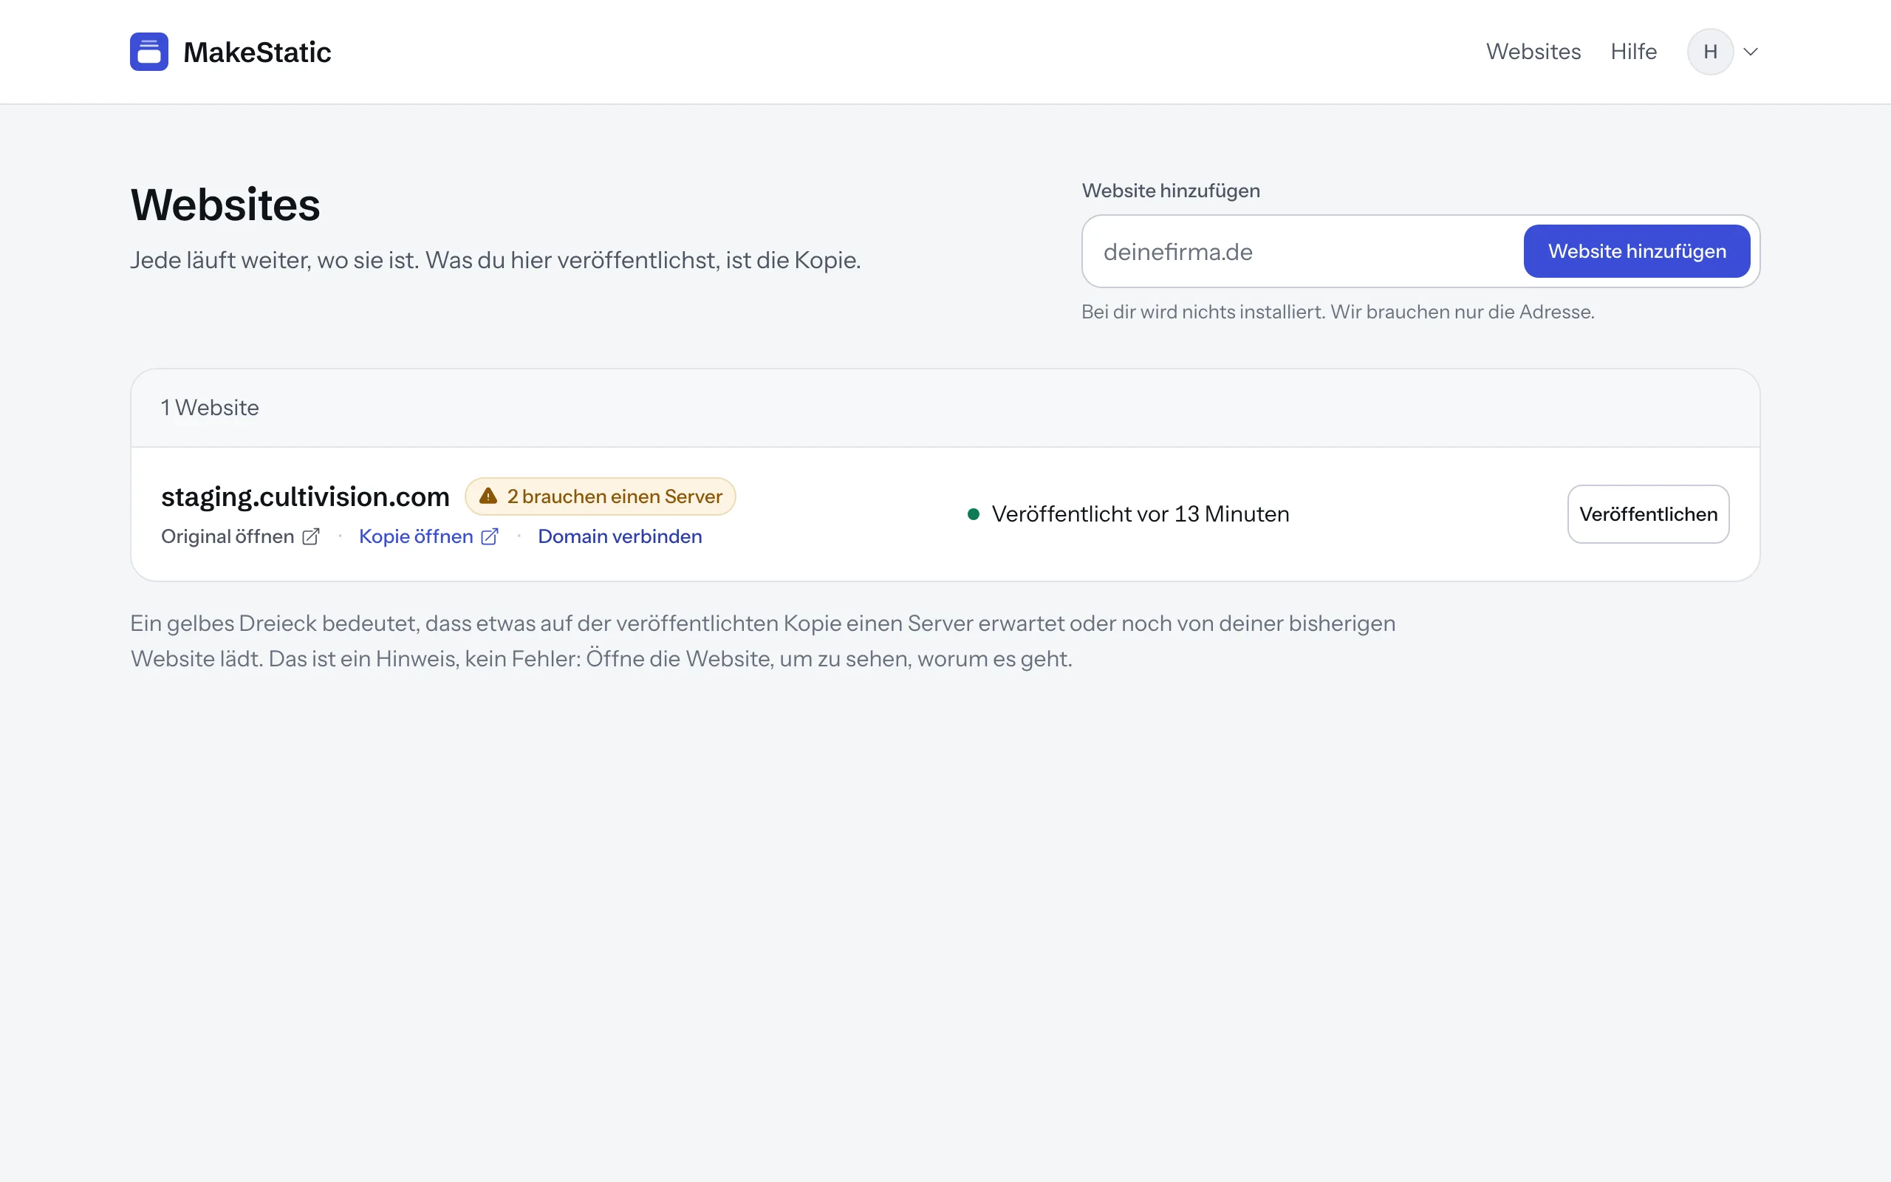Image resolution: width=1891 pixels, height=1182 pixels.
Task: Open the Domain verbinden link
Action: [x=620, y=536]
